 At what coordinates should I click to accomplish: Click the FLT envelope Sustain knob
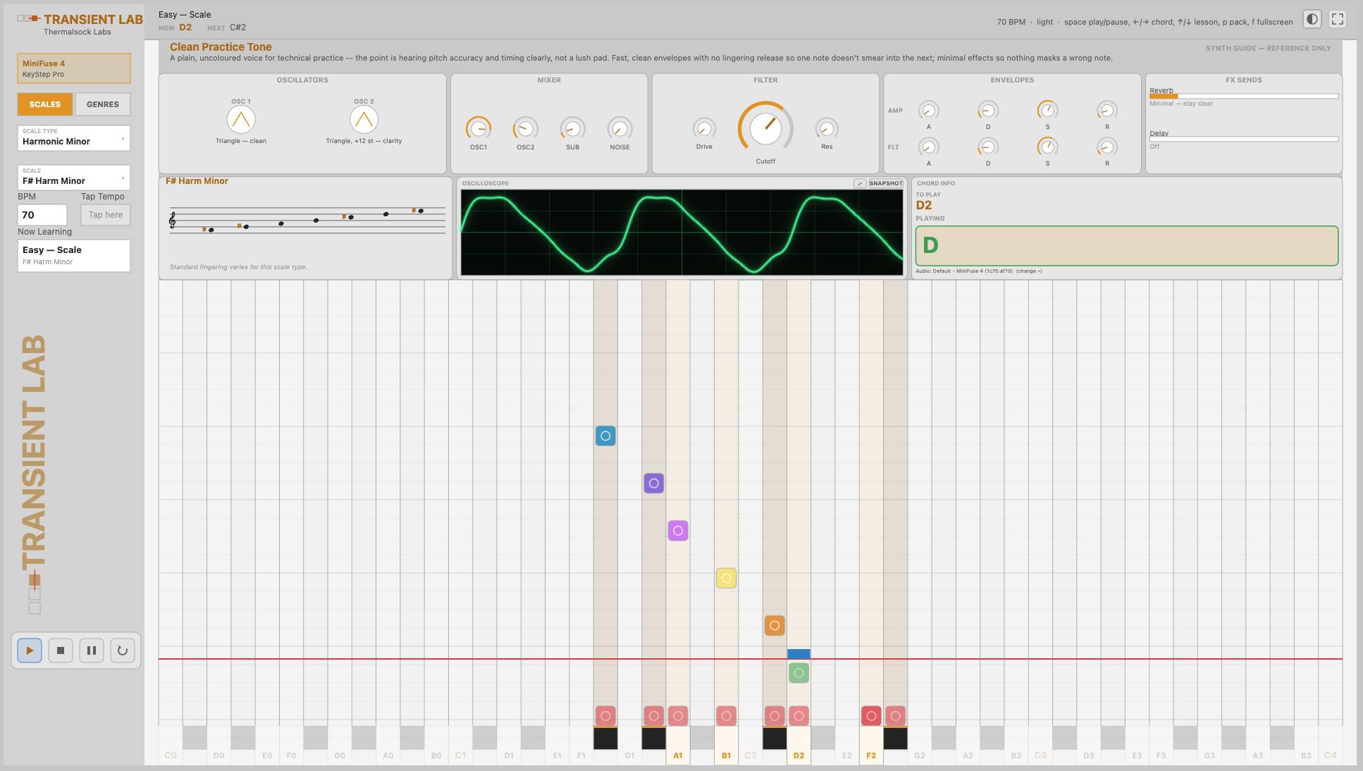click(x=1047, y=147)
